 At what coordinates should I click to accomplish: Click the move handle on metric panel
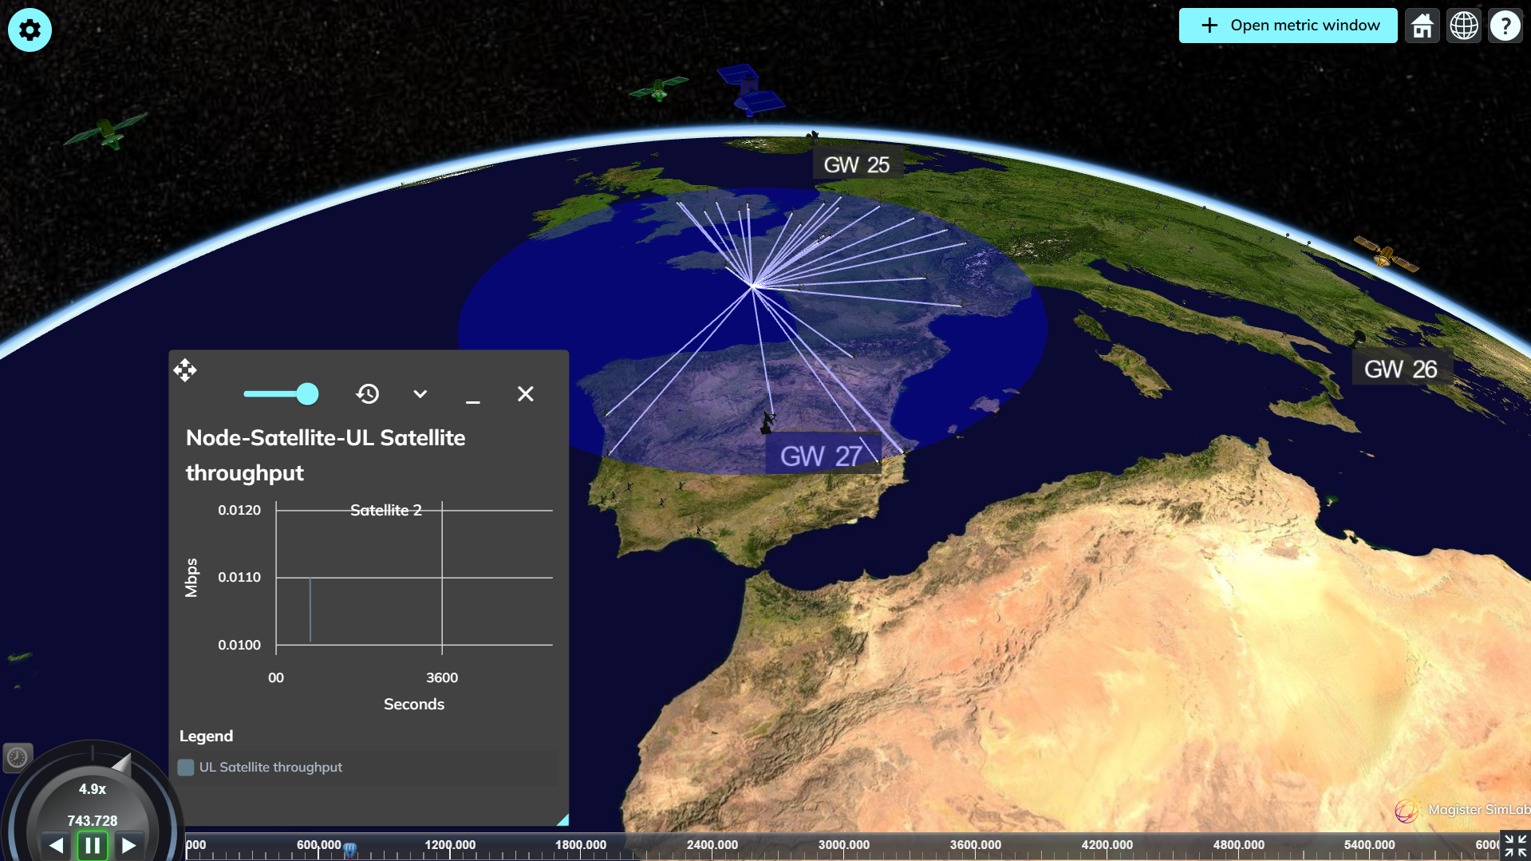click(185, 370)
